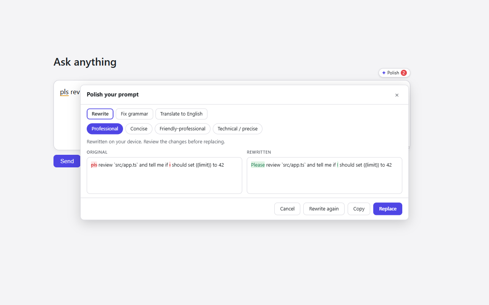Switch to Fix grammar mode

point(134,114)
